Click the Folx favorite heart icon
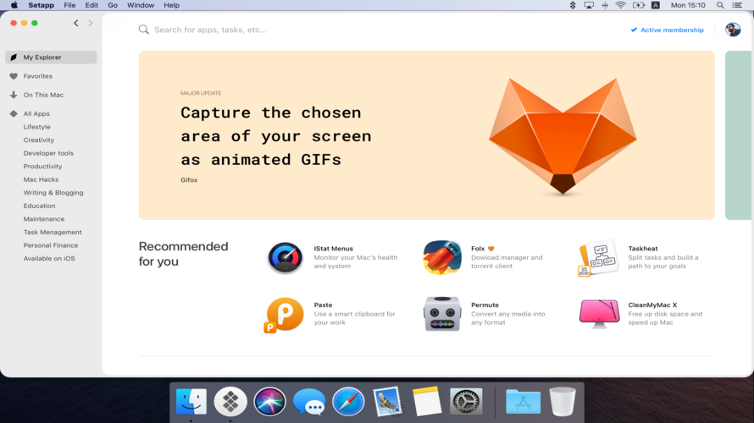 coord(491,249)
